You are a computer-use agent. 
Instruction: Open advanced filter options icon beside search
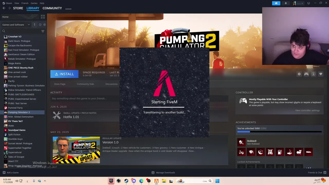pyautogui.click(x=43, y=31)
